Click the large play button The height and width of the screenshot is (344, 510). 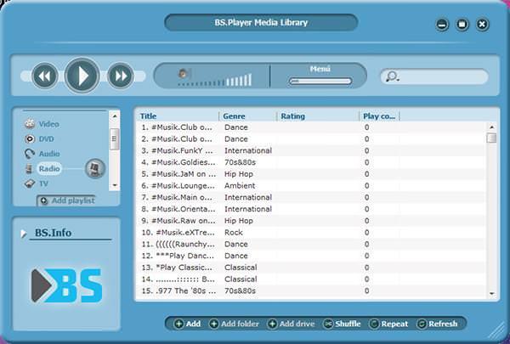pos(82,76)
